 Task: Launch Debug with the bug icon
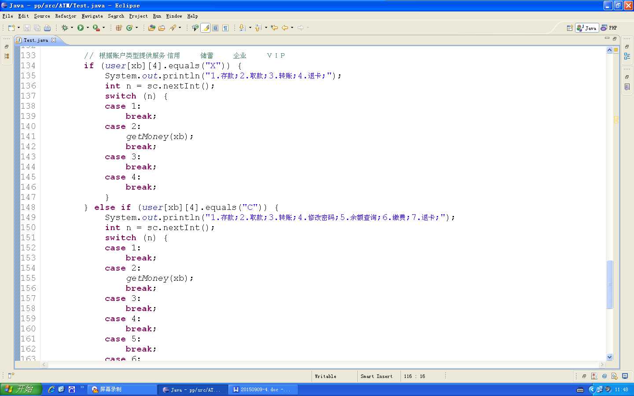coord(65,28)
